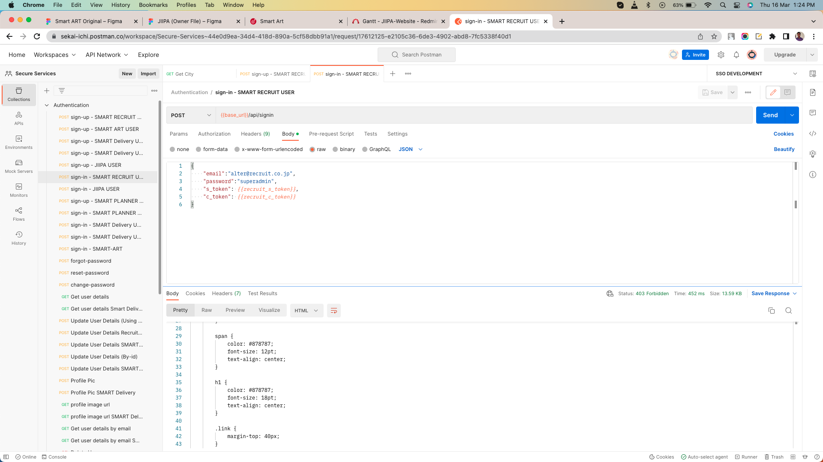
Task: Open the Monitors sidebar section
Action: [19, 190]
